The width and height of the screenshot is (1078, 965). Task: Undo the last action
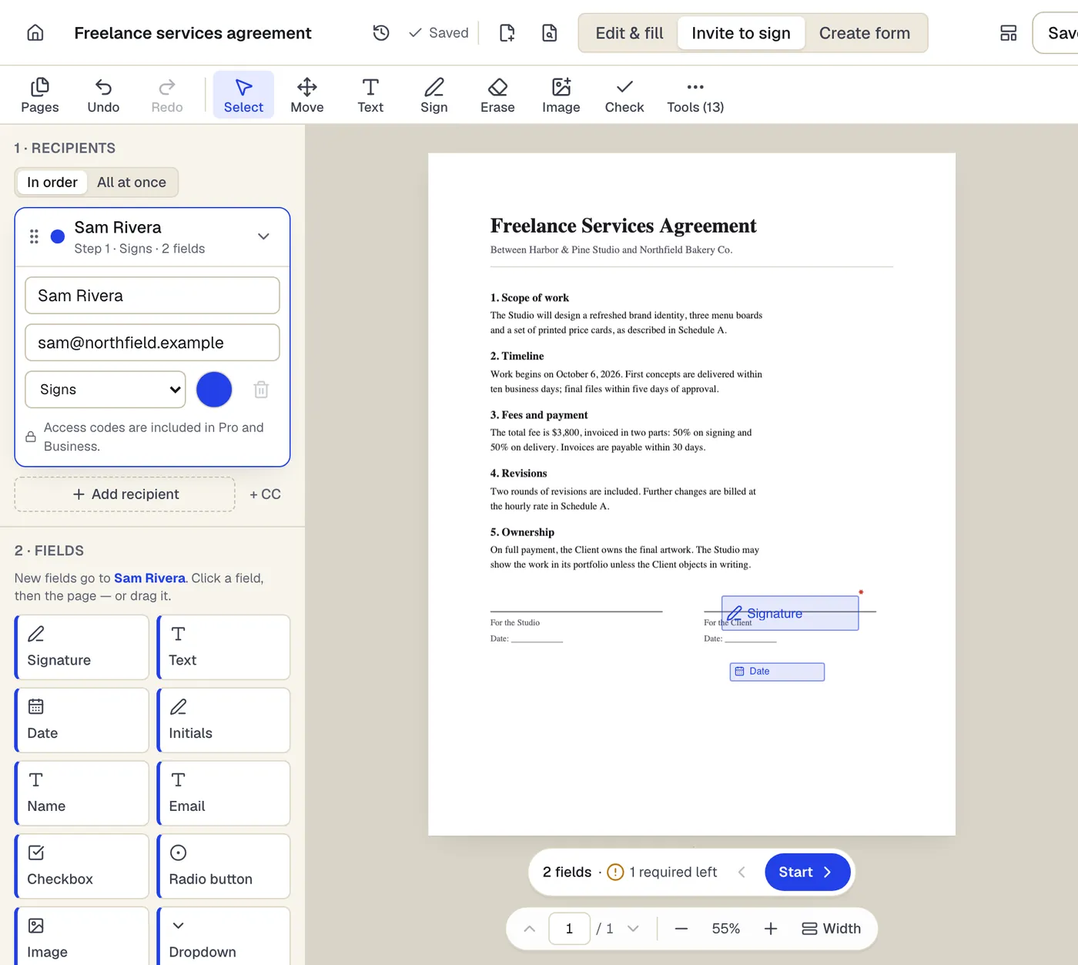(x=103, y=95)
